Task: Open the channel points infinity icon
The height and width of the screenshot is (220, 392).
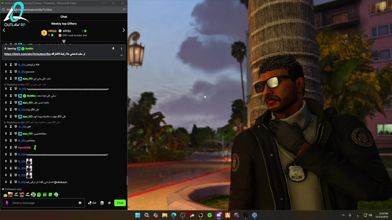Action: 92,203
